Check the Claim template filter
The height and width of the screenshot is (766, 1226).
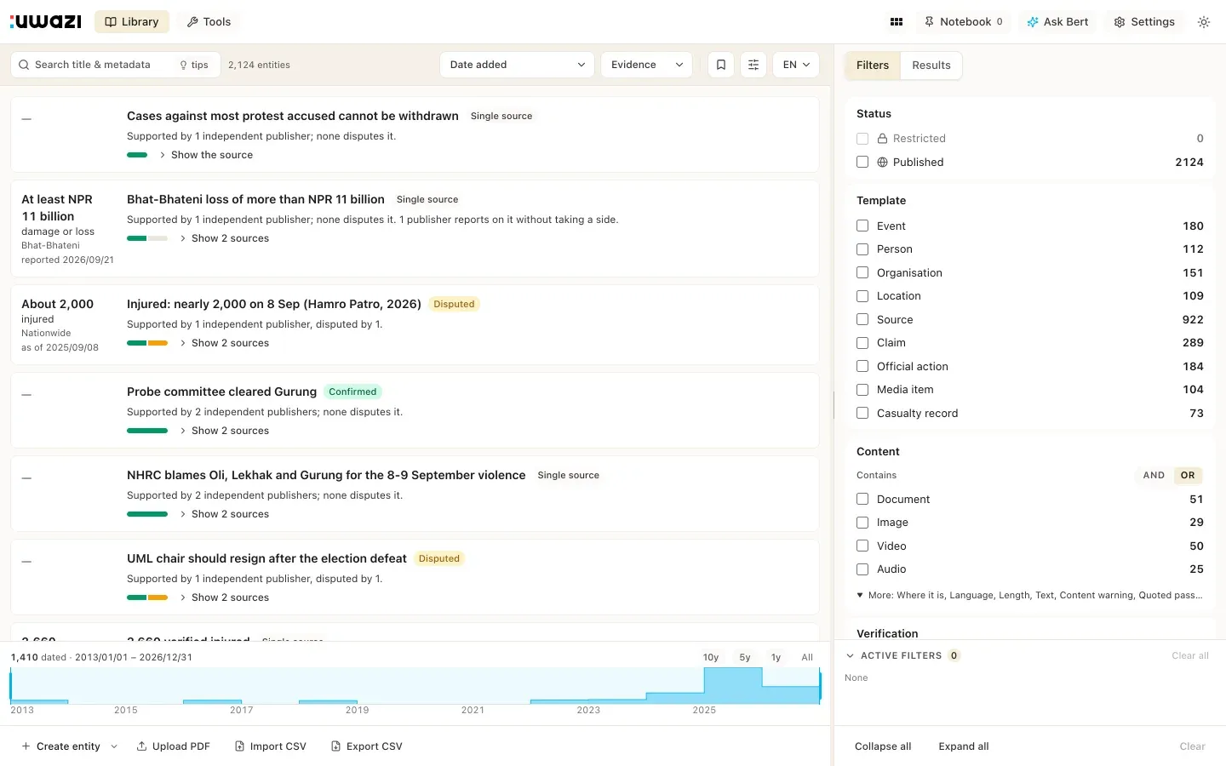pyautogui.click(x=862, y=342)
